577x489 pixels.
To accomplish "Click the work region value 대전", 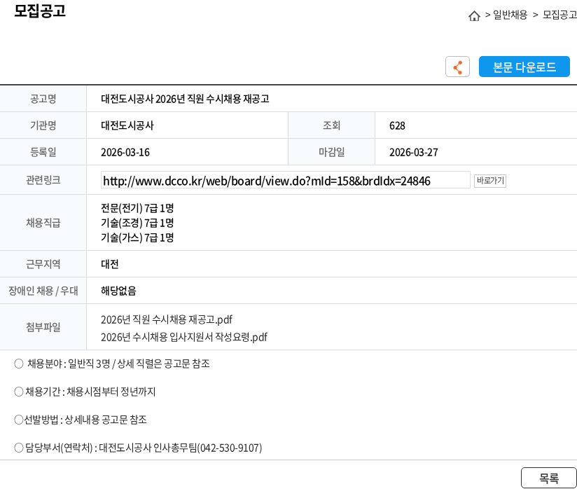I will tap(110, 264).
